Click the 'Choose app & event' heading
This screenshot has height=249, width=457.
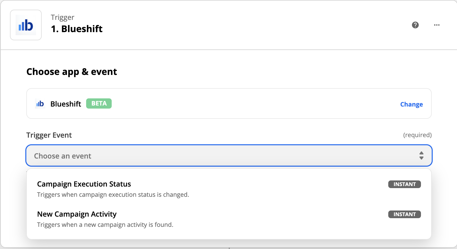72,72
